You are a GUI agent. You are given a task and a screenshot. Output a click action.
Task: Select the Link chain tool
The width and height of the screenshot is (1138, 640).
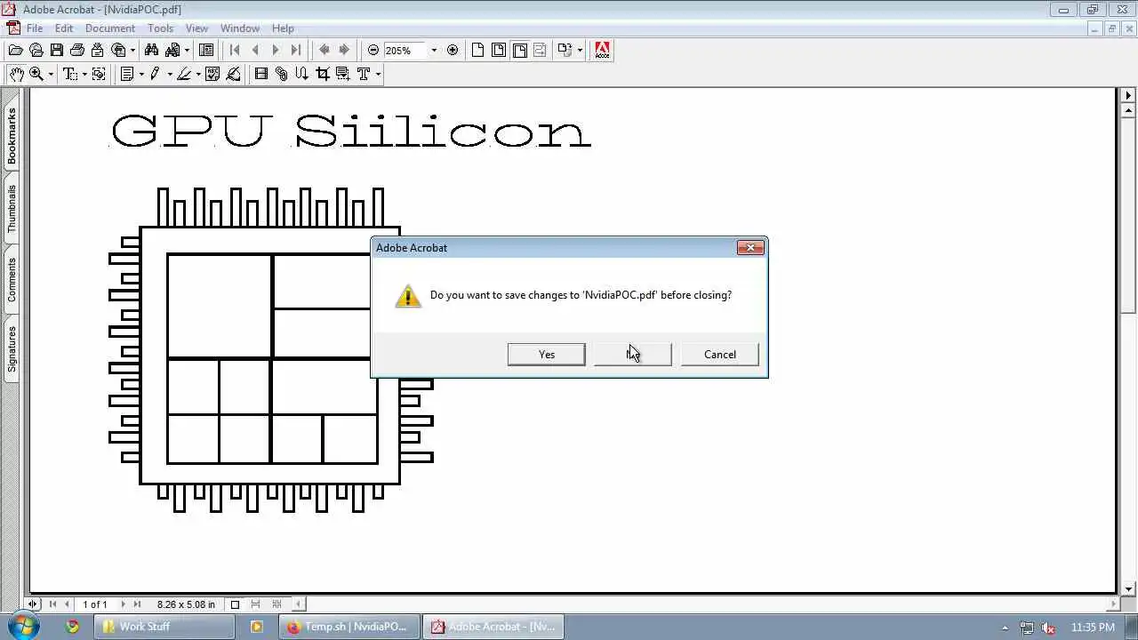click(282, 74)
